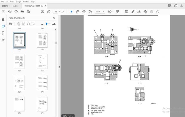Select the SEBD013213.PDF document tab
185x117 pixels.
tap(34, 6)
